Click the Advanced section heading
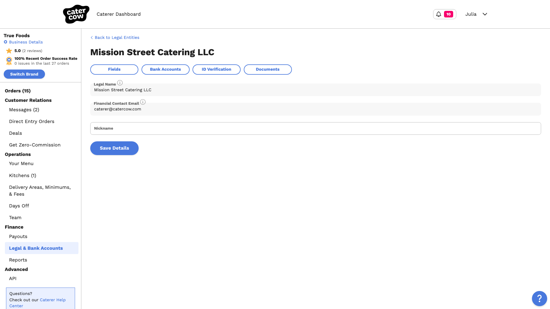 pyautogui.click(x=16, y=270)
